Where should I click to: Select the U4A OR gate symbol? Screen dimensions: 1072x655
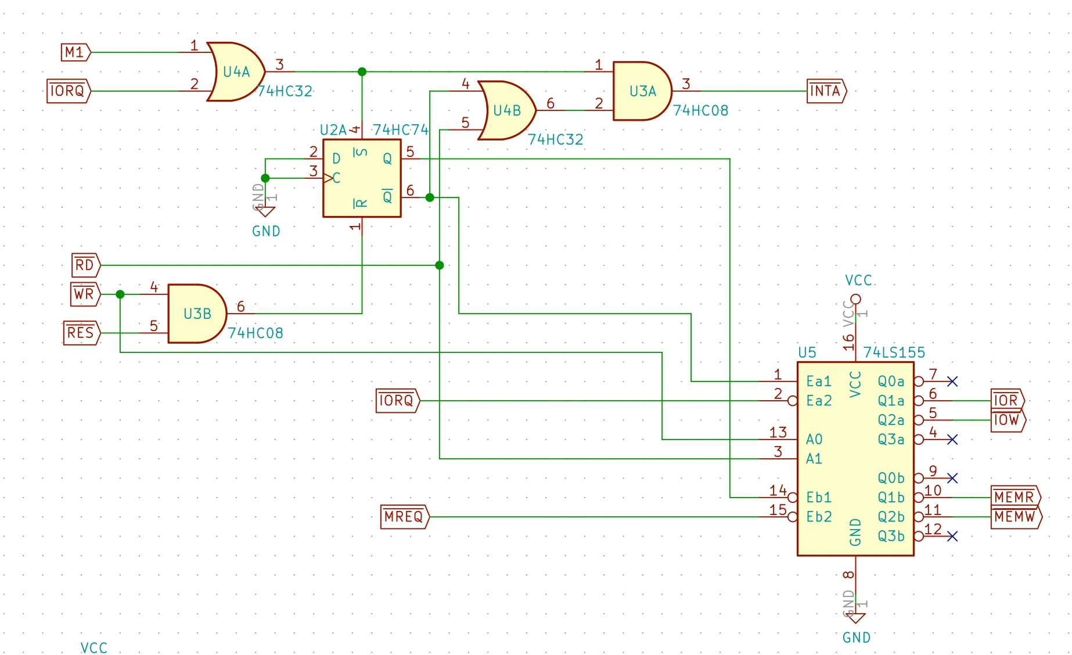pos(236,71)
